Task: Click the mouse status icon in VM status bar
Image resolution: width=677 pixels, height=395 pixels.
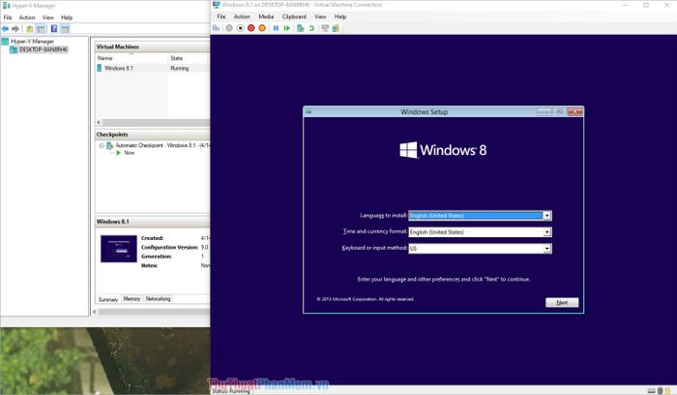Action: click(x=660, y=391)
